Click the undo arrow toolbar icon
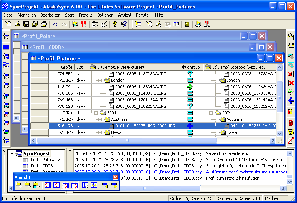The height and width of the screenshot is (203, 297). (x=55, y=24)
